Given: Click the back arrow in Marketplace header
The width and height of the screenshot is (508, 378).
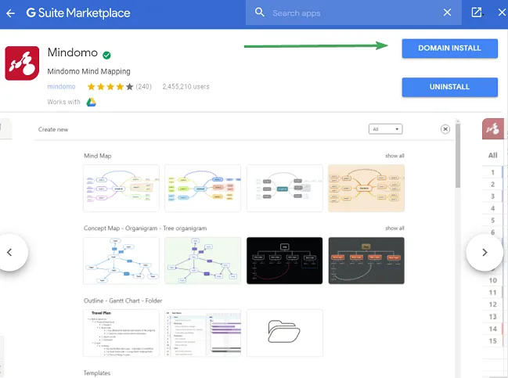Looking at the screenshot, I should pyautogui.click(x=10, y=13).
